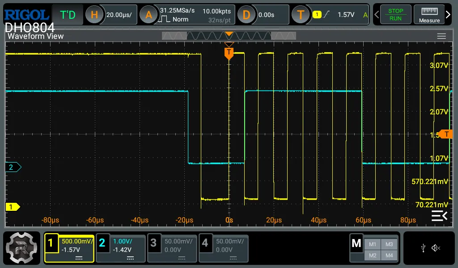Toggle channel 2 on or off
The image size is (458, 268).
coord(102,243)
